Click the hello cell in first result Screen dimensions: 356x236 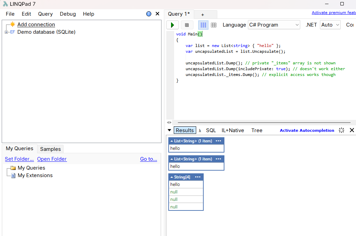(197, 148)
